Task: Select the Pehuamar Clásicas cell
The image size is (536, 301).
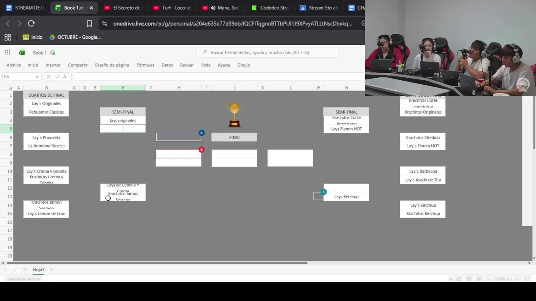Action: (46, 112)
